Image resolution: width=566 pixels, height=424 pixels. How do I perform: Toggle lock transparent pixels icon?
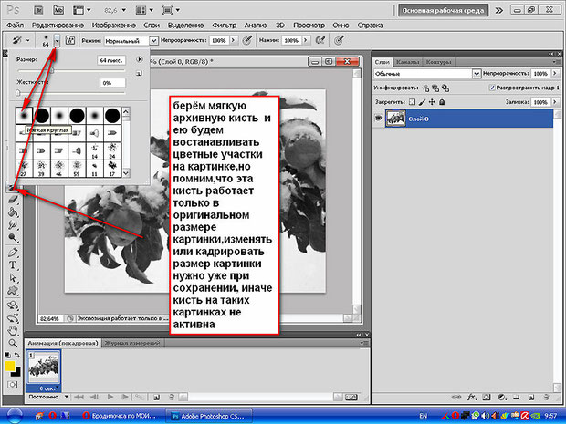tap(412, 102)
